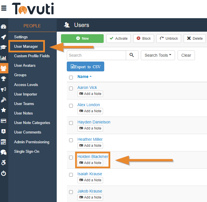Click the calendar icon in sidebar
This screenshot has width=207, height=202.
(3, 142)
